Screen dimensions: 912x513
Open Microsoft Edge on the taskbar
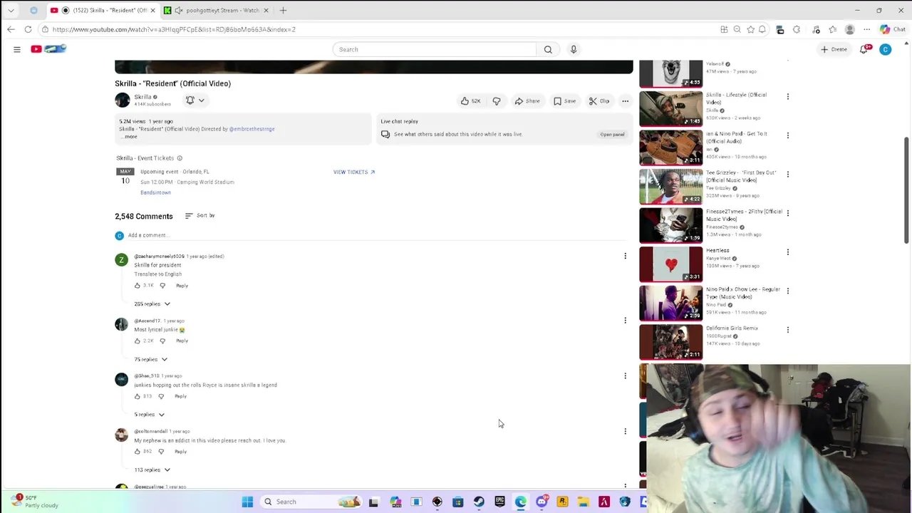(x=521, y=502)
